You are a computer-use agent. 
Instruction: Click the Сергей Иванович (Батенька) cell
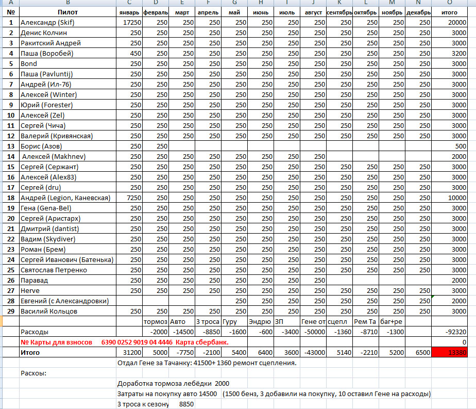pos(67,260)
